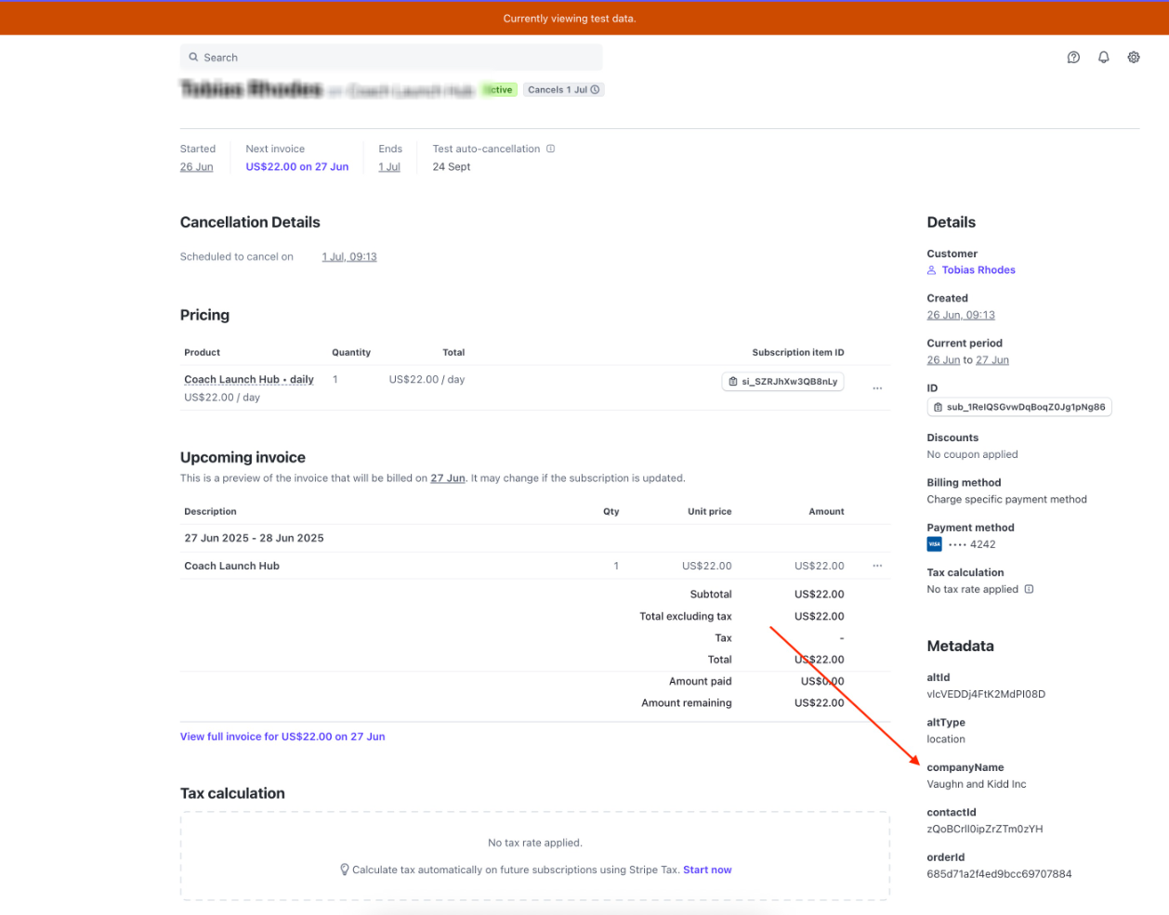Click the clock icon in the Cancels badge
The image size is (1169, 915).
coord(595,90)
